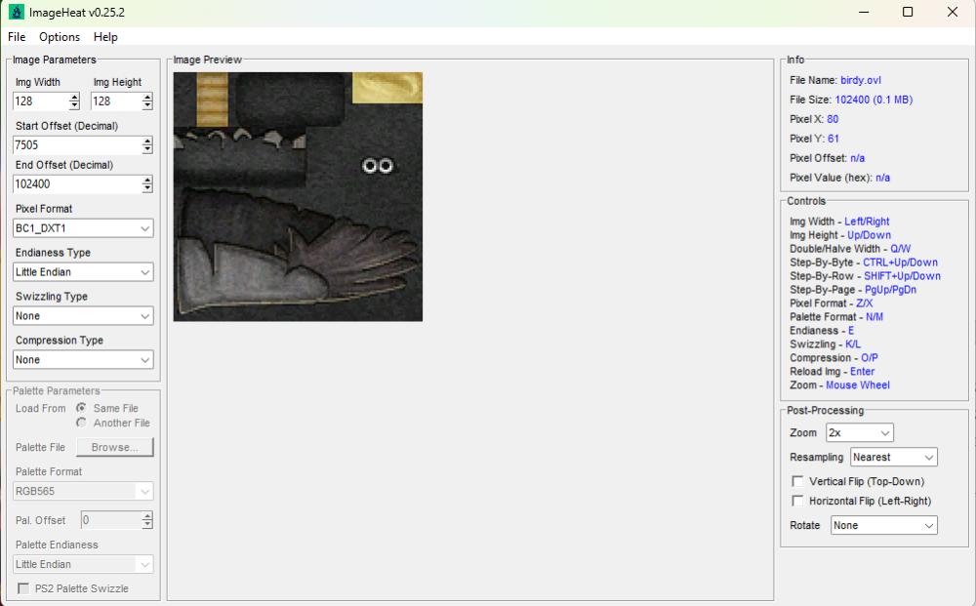Screen dimensions: 976x606
Task: Increase Img Width with the up spinner arrow
Action: 75,97
